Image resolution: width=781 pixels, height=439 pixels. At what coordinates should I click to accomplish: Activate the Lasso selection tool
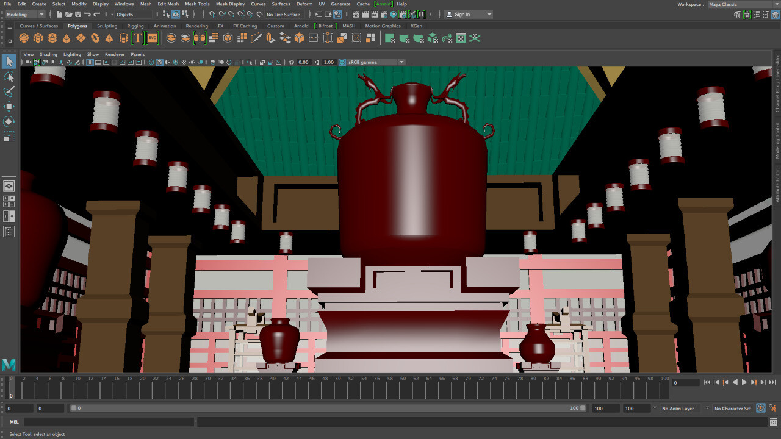pyautogui.click(x=9, y=77)
